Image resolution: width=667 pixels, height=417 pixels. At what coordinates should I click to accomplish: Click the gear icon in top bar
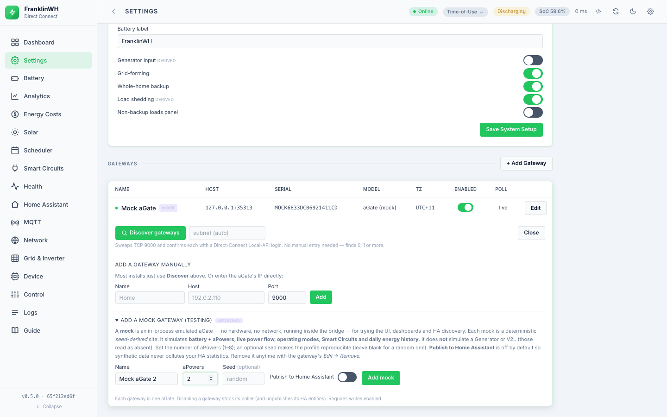tap(650, 12)
